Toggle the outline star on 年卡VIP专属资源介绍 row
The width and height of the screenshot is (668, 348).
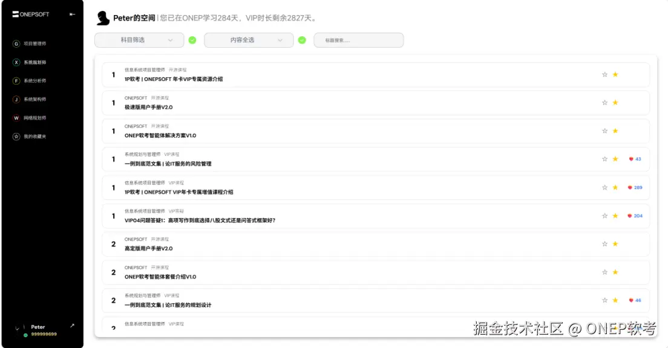[x=604, y=74]
